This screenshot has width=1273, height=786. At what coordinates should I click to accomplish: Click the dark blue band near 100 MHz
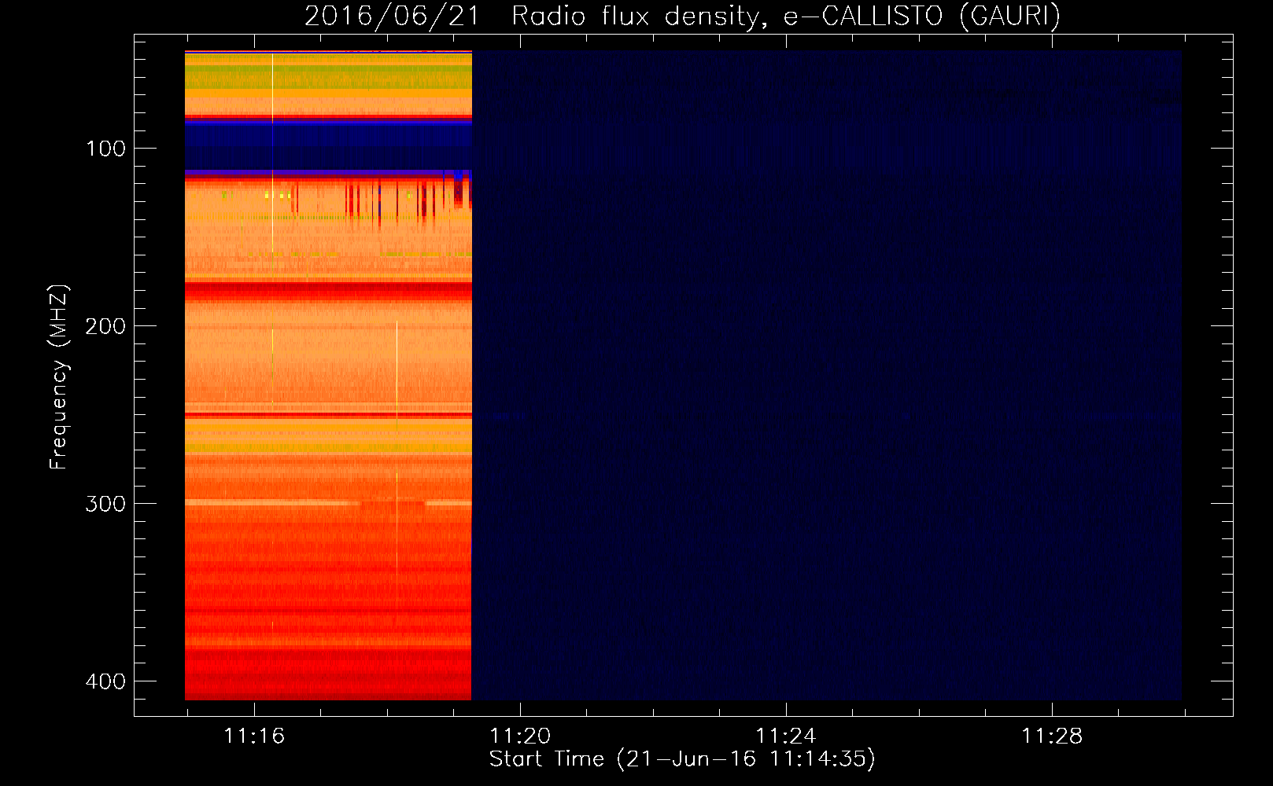coord(328,145)
